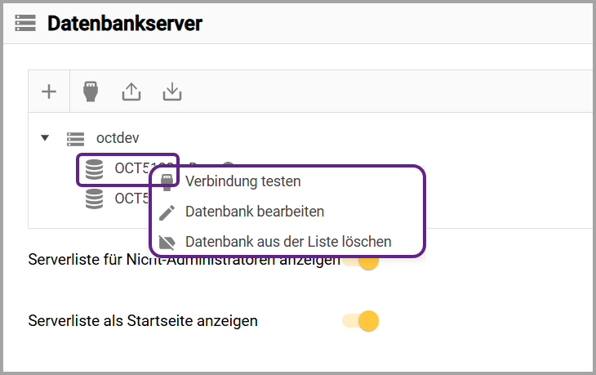Choose Verbindung testen from context menu
This screenshot has width=596, height=375.
242,181
